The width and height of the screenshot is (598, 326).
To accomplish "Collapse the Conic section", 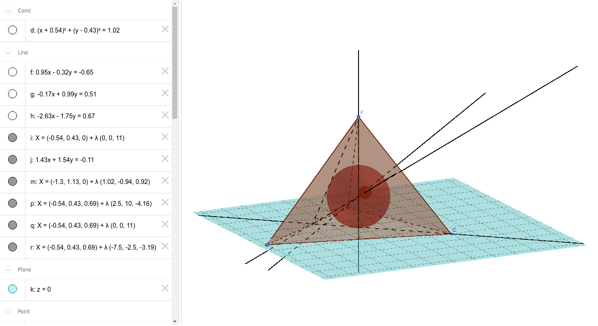I will 7,10.
